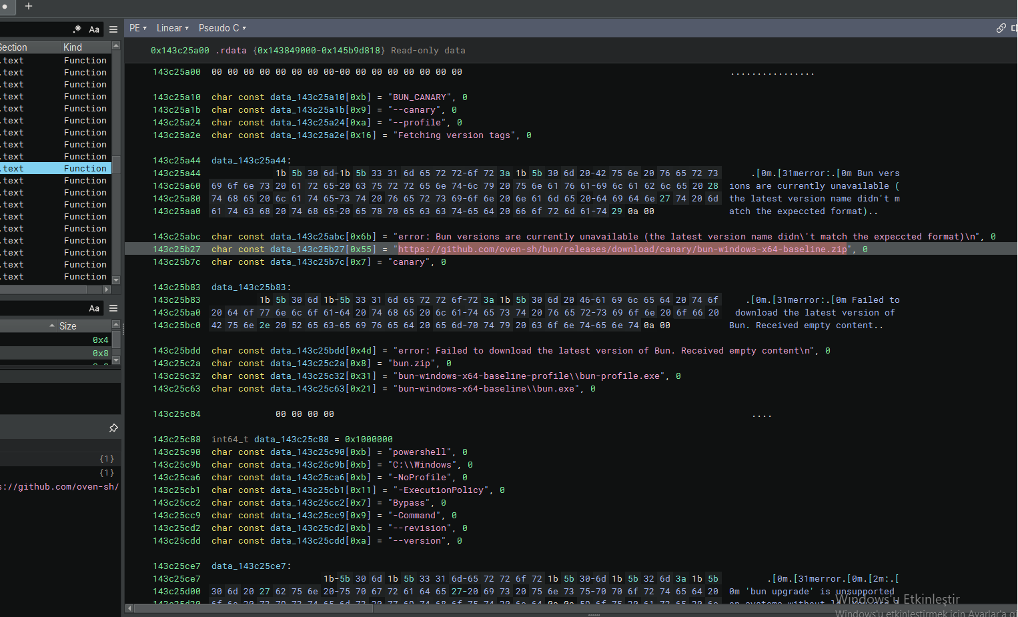Click the data_143c25a44 label
This screenshot has width=1018, height=617.
click(x=251, y=161)
